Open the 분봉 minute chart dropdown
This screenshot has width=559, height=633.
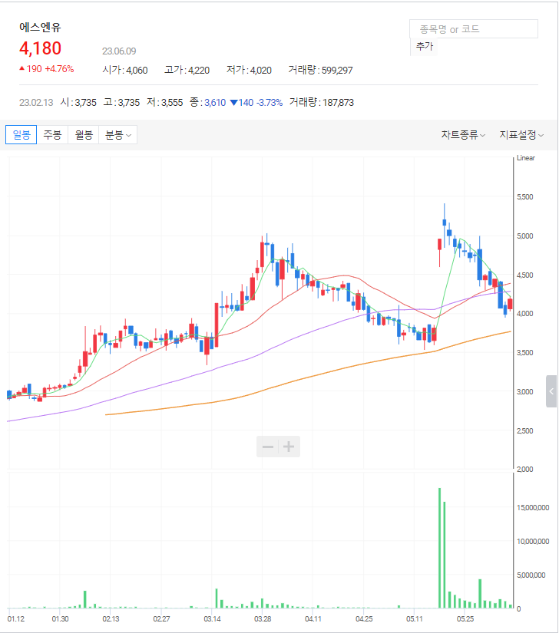click(118, 134)
